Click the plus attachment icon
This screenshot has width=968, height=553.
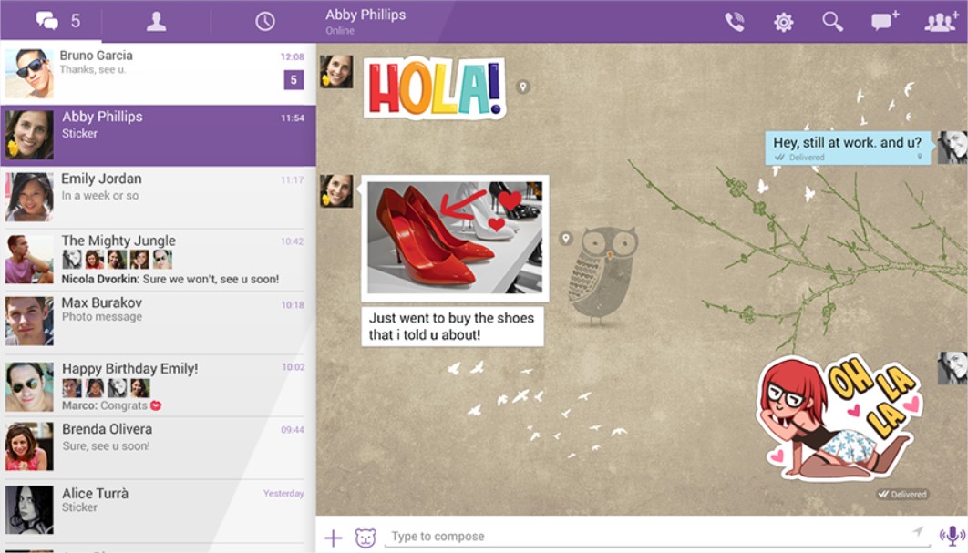pos(334,538)
